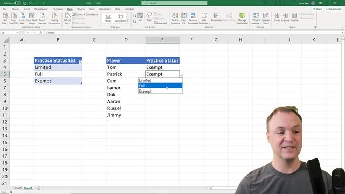
Task: Select the Practice Status header cell
Action: tap(162, 60)
